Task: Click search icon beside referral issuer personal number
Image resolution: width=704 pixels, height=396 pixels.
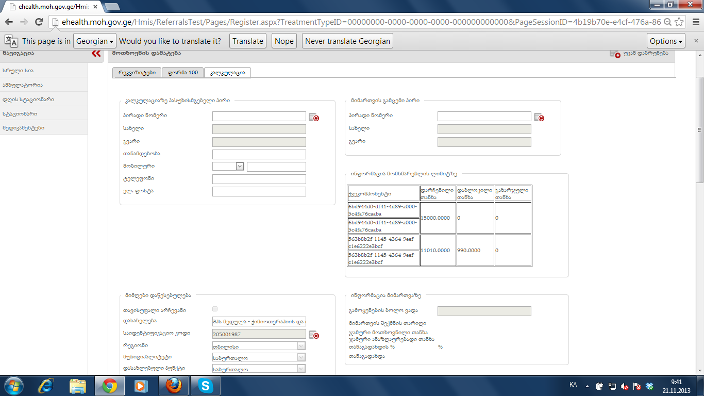Action: coord(539,117)
